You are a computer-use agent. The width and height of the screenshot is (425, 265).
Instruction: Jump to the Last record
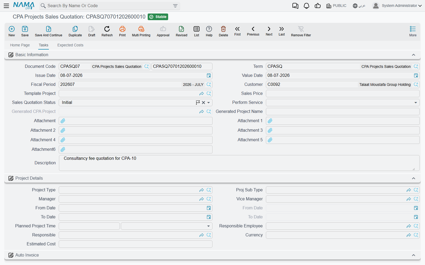coord(282,31)
